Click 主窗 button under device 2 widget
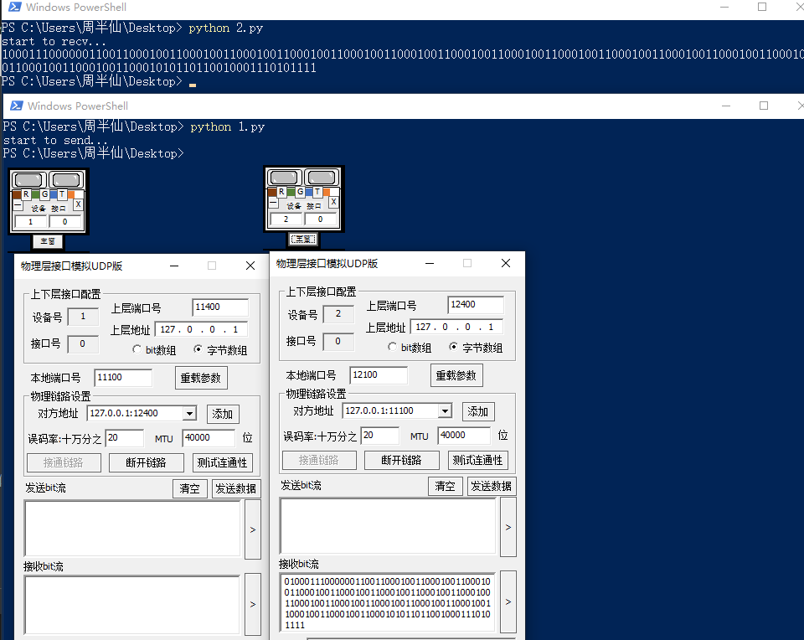Viewport: 804px width, 640px height. tap(303, 239)
